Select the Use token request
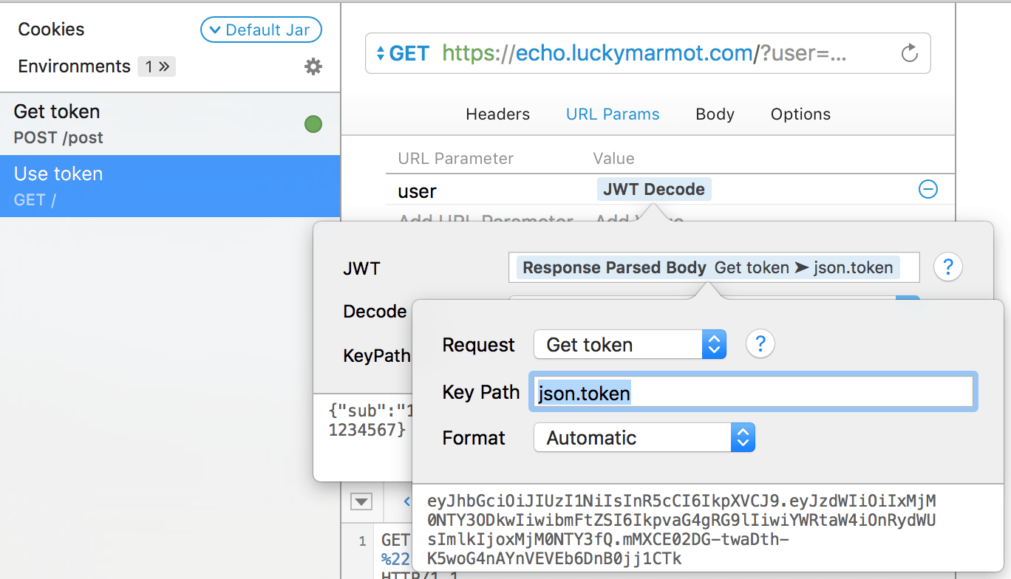Screen dimensions: 1011x579 (170, 186)
